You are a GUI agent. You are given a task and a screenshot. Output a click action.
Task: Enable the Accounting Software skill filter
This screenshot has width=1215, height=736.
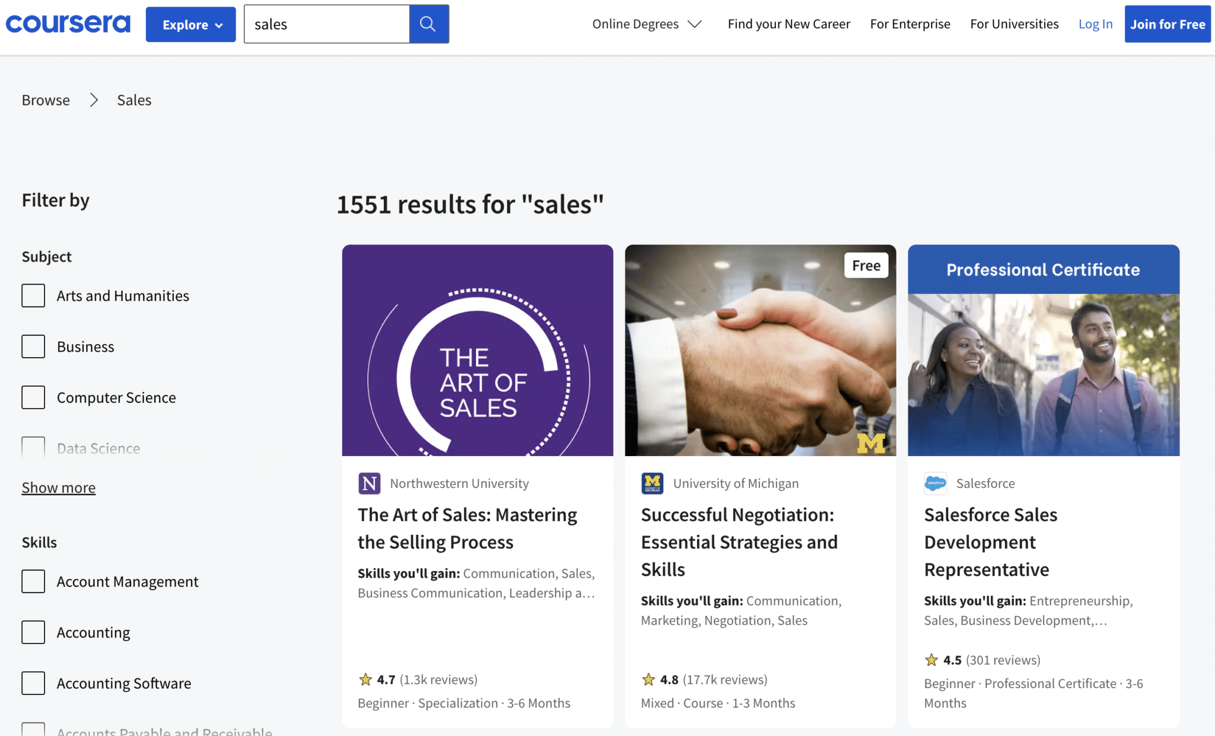click(x=33, y=683)
